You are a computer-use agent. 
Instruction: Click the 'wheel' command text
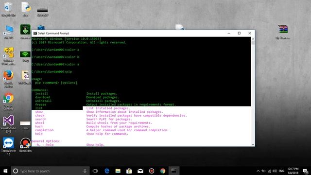click(40, 123)
